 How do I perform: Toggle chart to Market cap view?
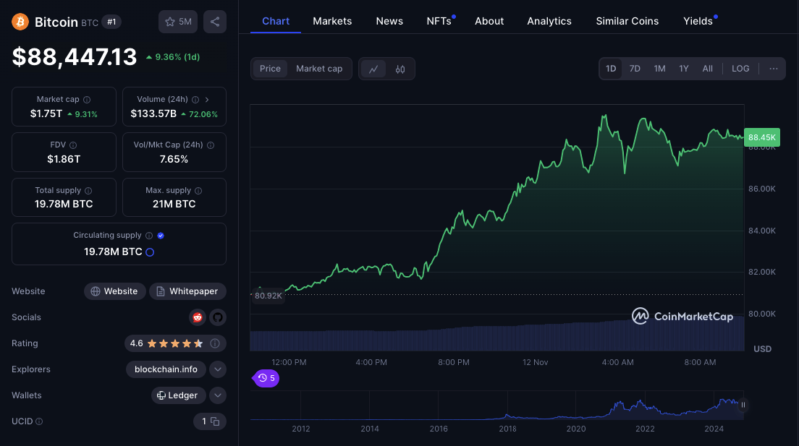point(319,69)
